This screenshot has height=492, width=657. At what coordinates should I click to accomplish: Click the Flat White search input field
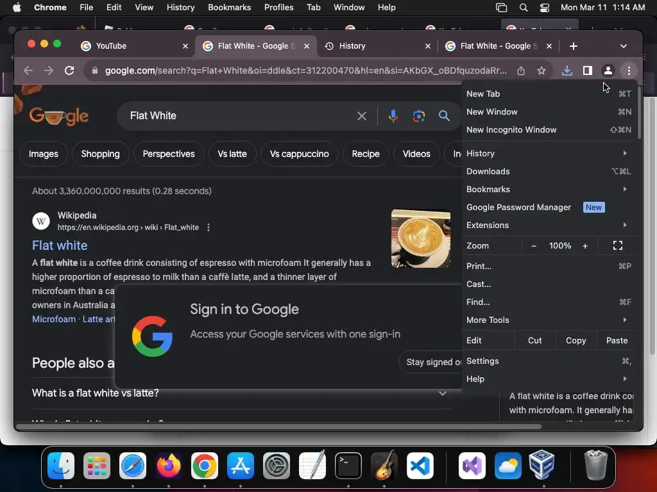click(x=239, y=116)
